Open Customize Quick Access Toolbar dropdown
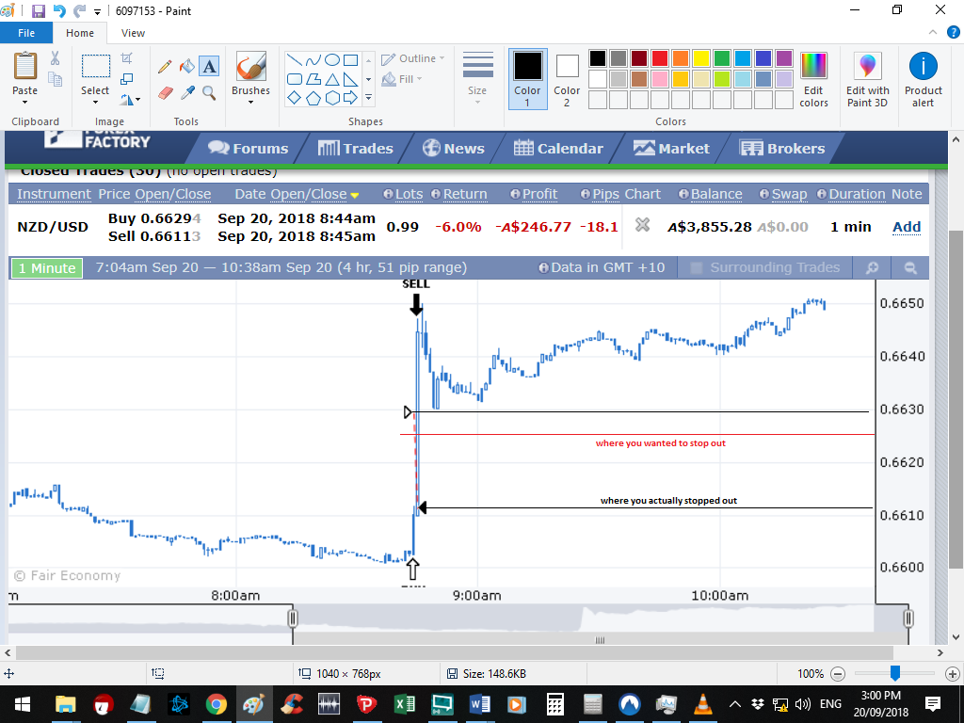Screen dimensions: 964x723 (97, 11)
